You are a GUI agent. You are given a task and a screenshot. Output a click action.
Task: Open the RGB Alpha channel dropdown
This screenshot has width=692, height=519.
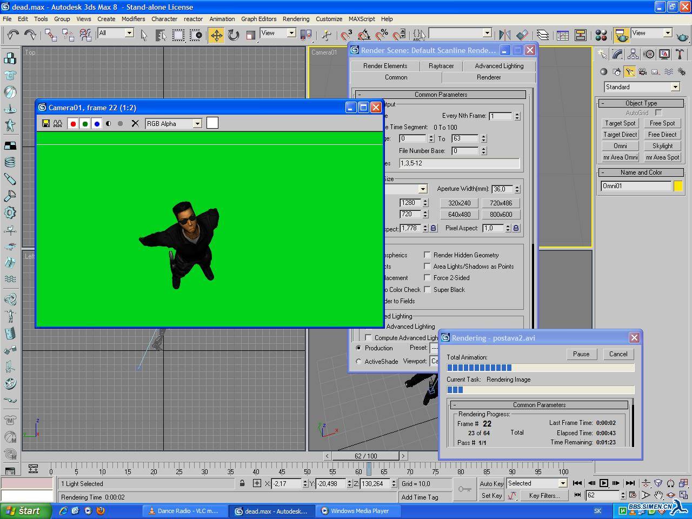click(x=174, y=124)
